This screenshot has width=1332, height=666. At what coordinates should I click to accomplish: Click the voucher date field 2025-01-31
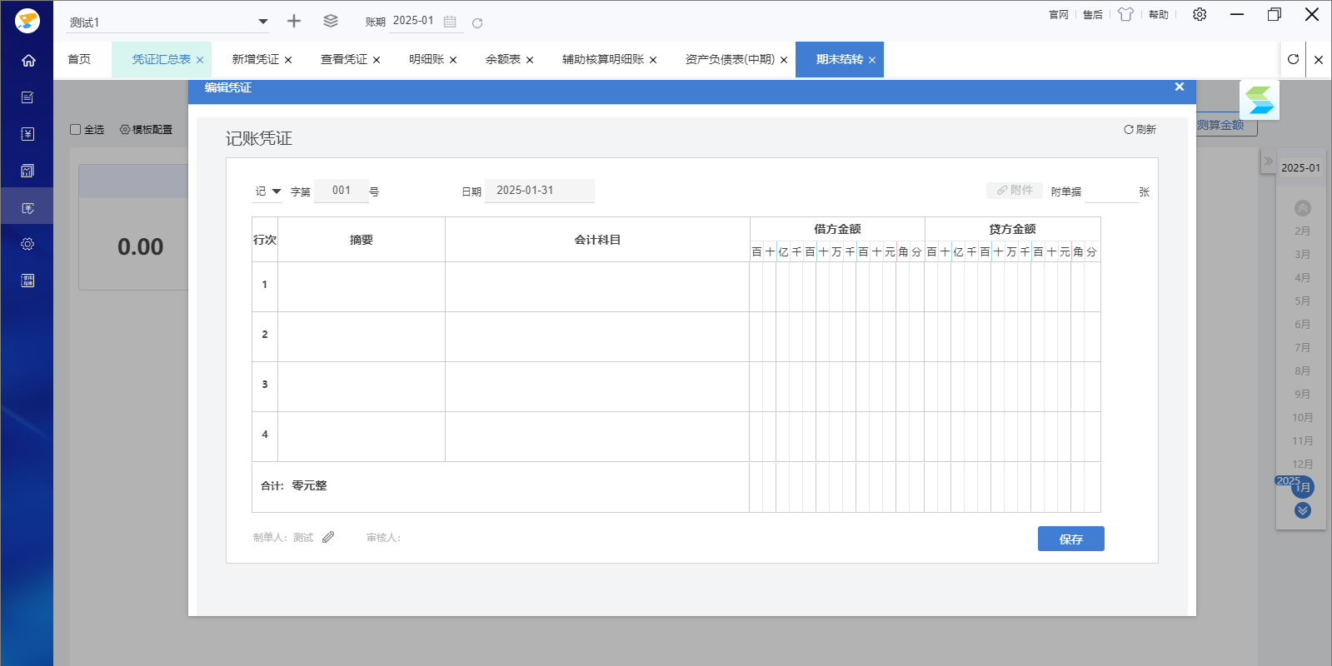540,191
